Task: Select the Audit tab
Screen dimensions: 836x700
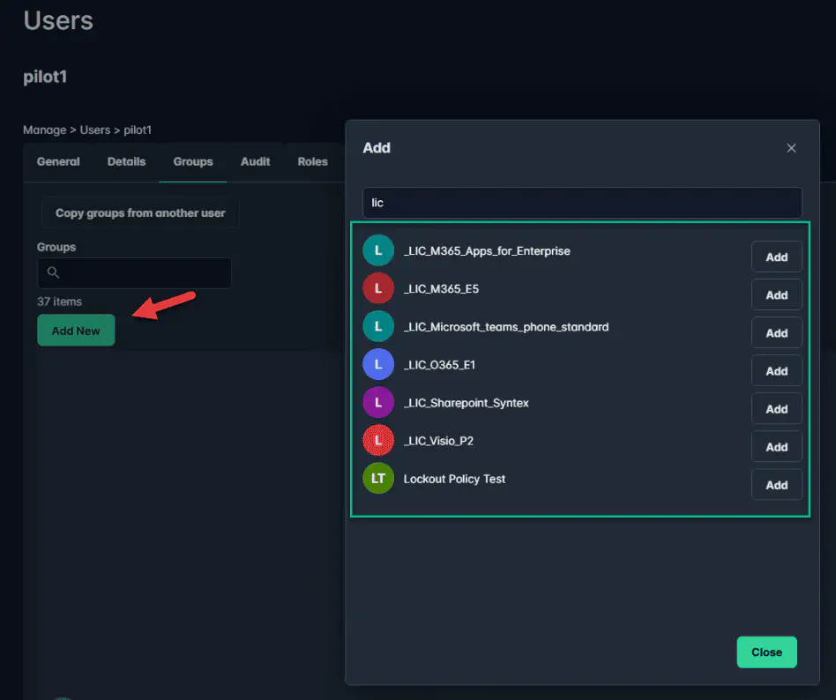Action: (x=256, y=162)
